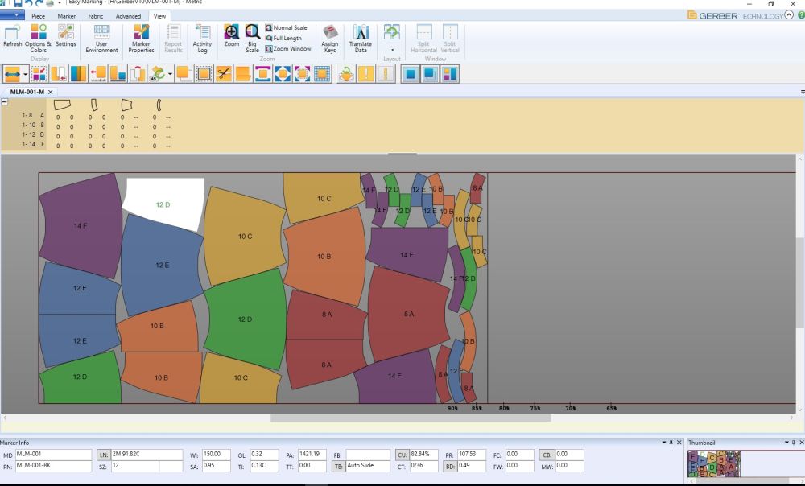Screen dimensions: 805x486
Task: Click the single blue square toolbar icon
Action: pyautogui.click(x=411, y=74)
